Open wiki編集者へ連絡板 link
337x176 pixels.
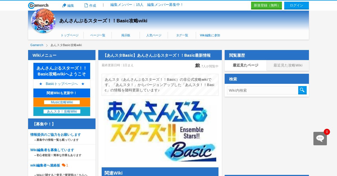point(45,165)
